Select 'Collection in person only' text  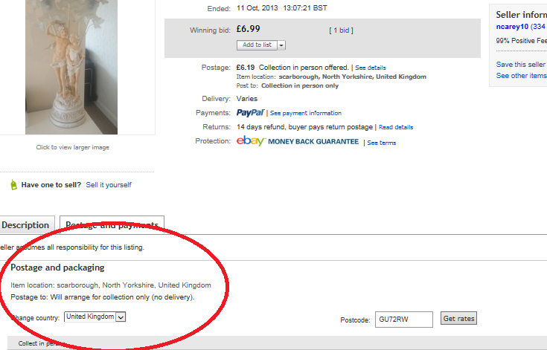pyautogui.click(x=300, y=85)
